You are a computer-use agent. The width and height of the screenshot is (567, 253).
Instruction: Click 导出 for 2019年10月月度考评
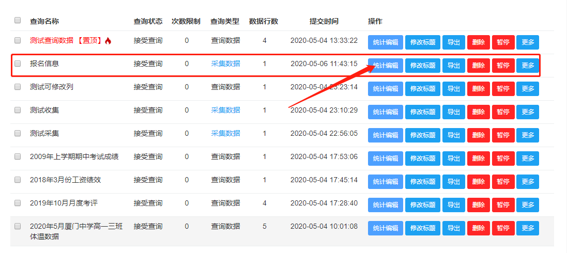click(454, 205)
